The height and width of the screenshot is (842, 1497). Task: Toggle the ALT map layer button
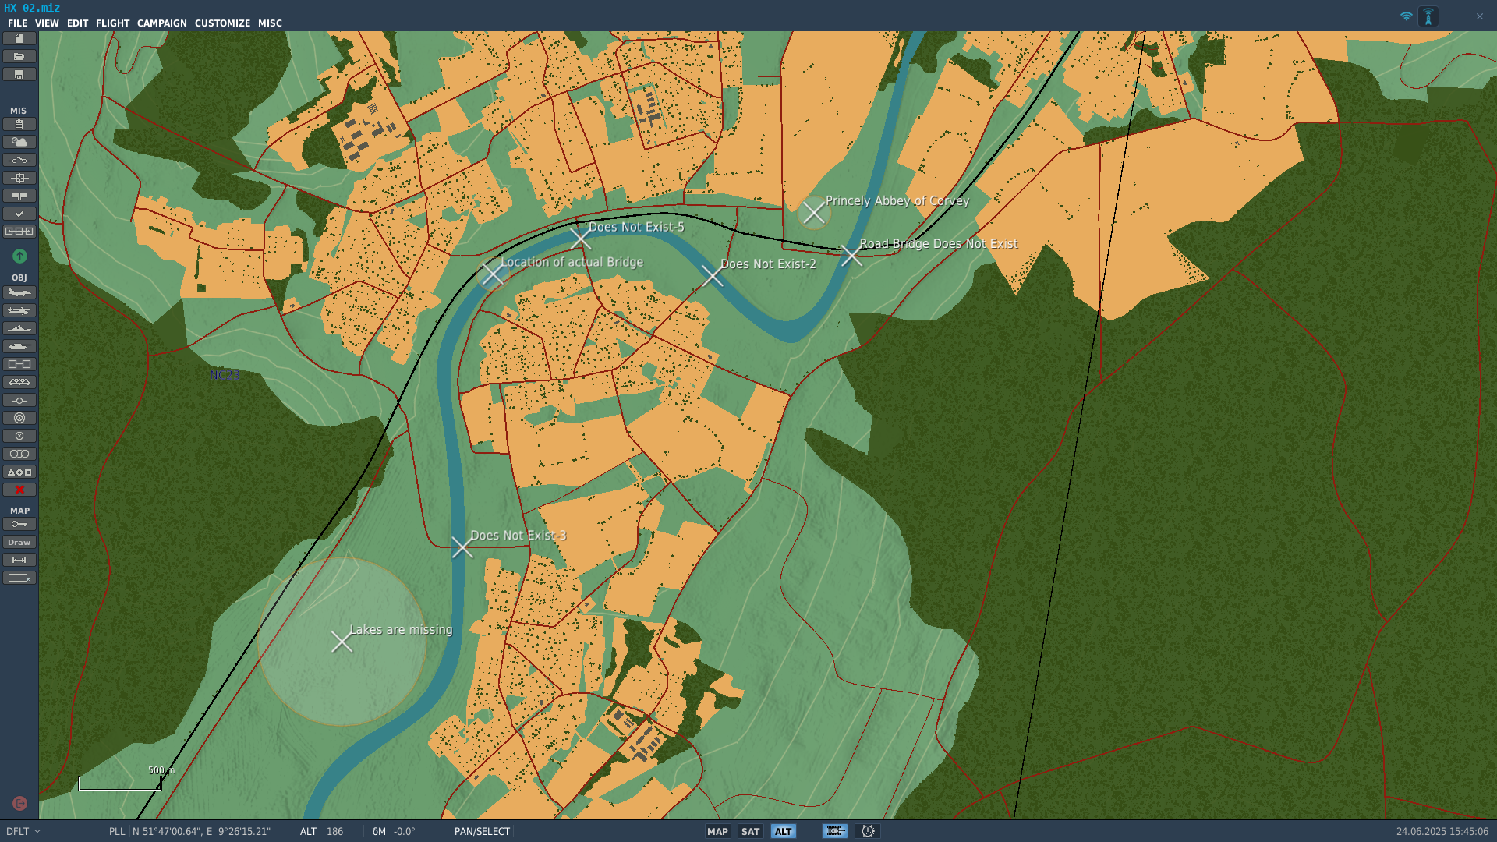point(783,831)
